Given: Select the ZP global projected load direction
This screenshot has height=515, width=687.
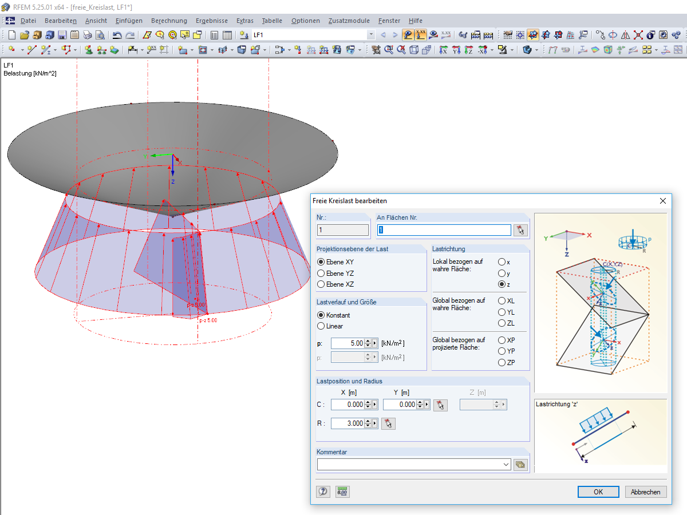Looking at the screenshot, I should [x=502, y=362].
